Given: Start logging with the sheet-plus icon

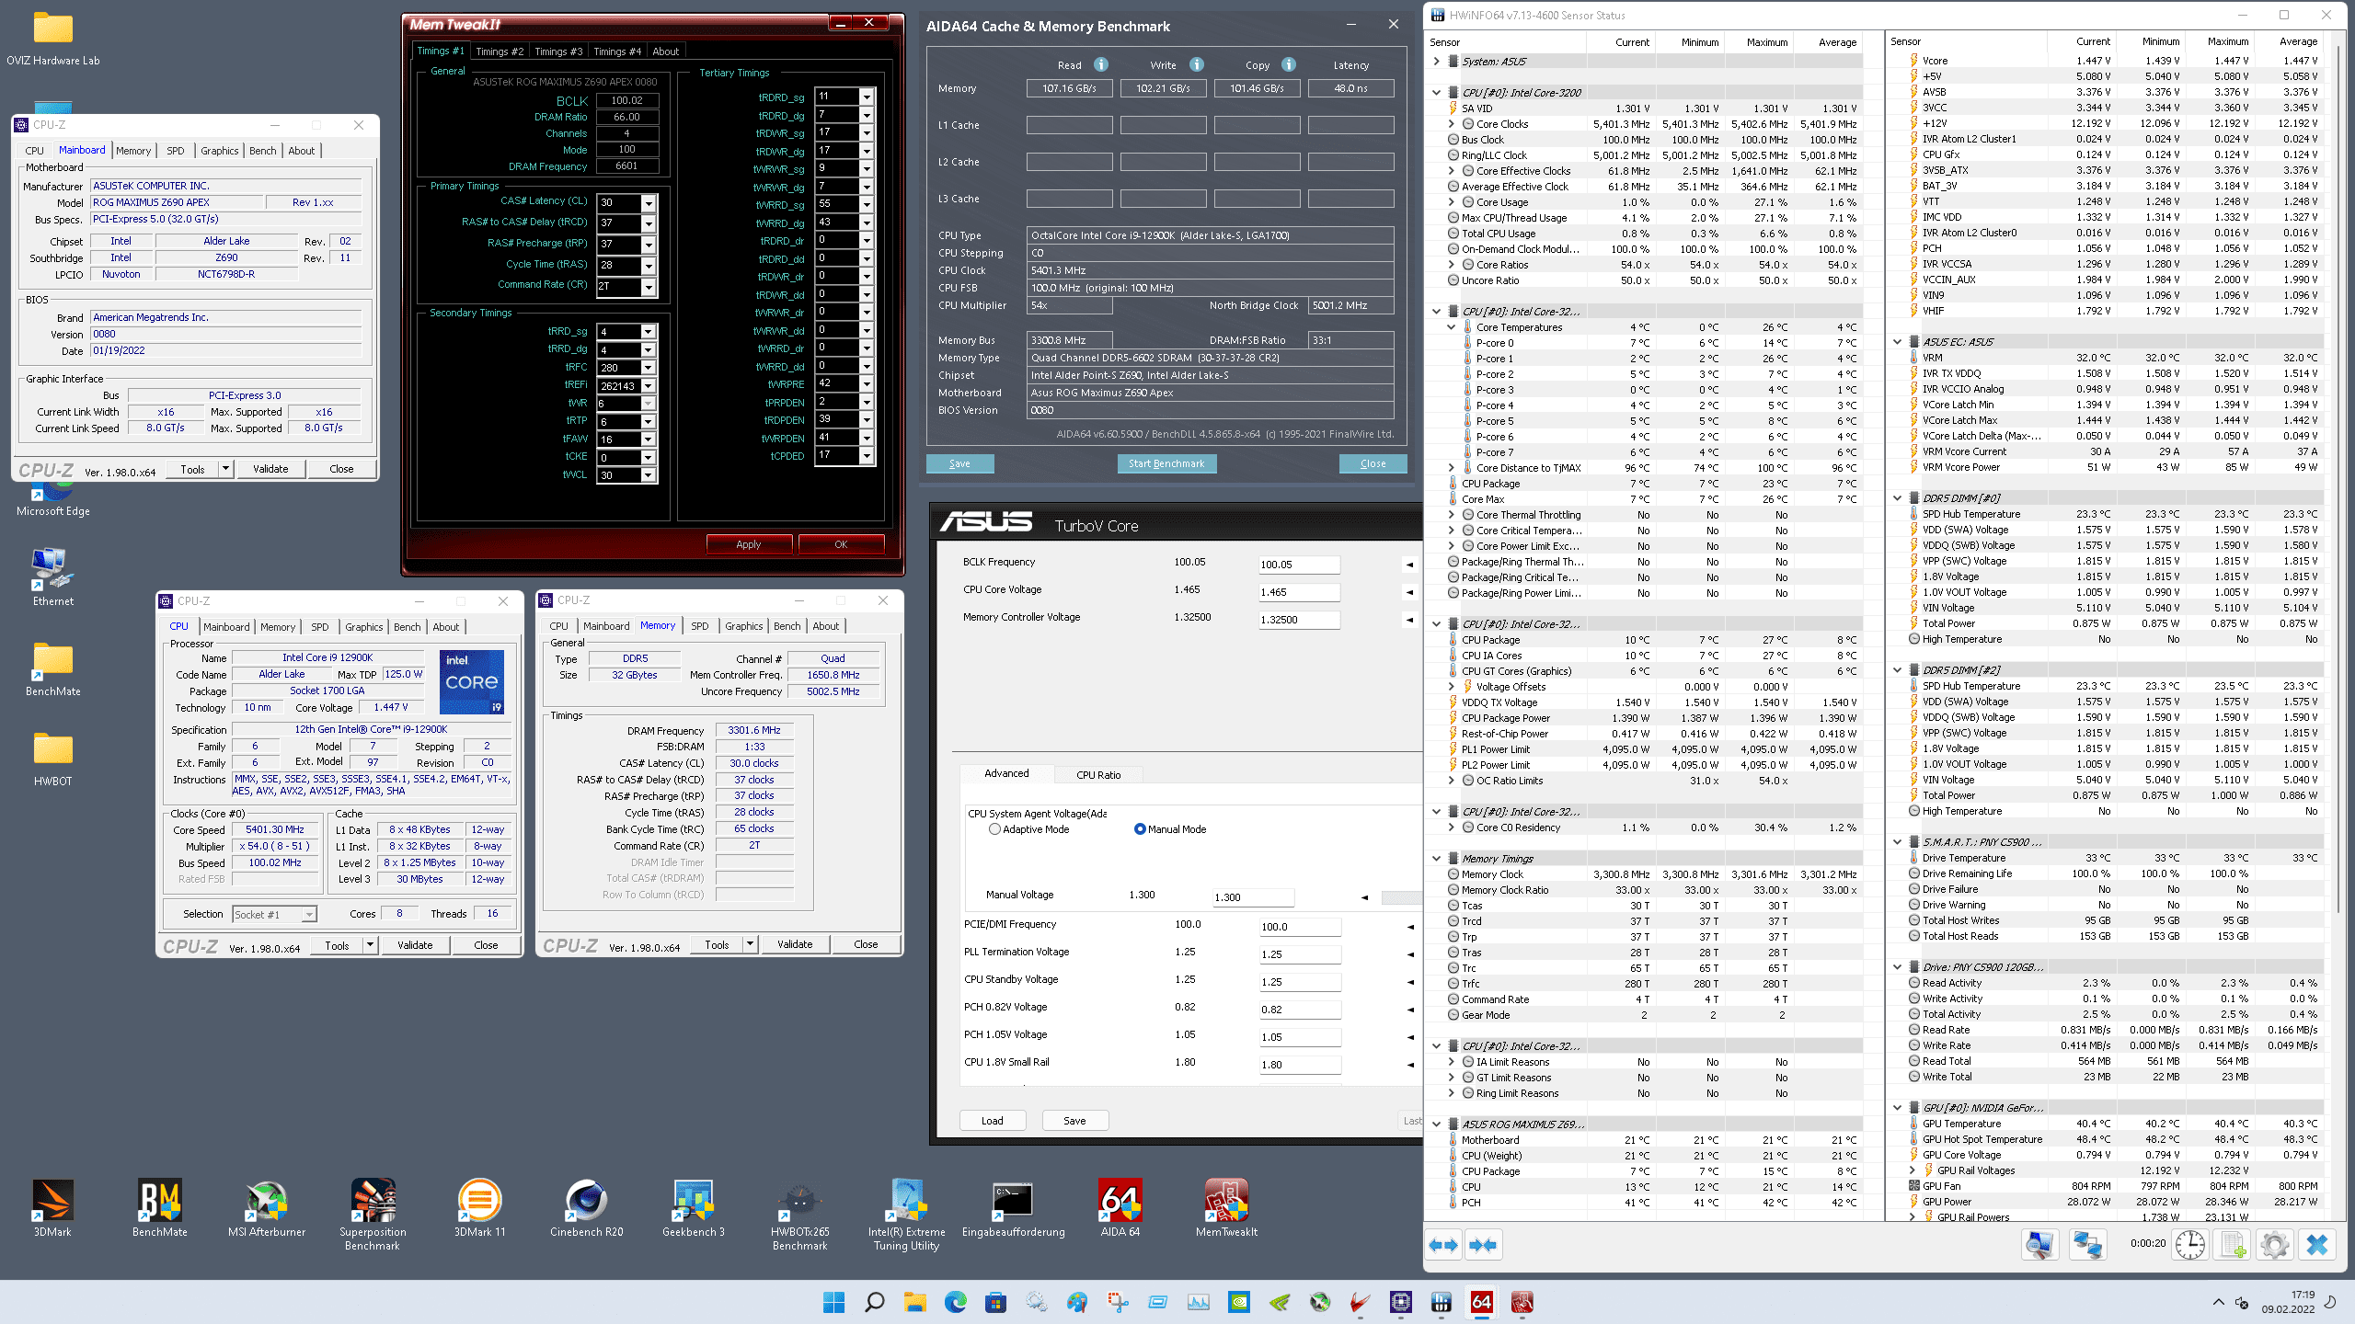Looking at the screenshot, I should click(2234, 1245).
